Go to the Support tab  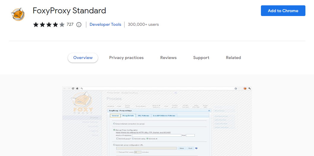(x=201, y=58)
